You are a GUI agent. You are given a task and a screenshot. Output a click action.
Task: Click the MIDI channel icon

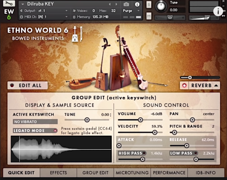(21, 17)
